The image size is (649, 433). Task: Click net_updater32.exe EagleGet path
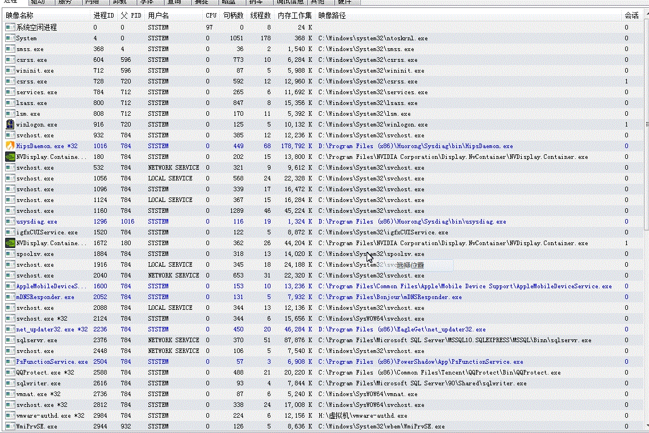point(402,329)
